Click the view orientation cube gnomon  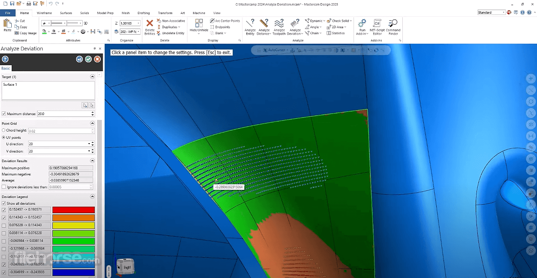pos(125,266)
